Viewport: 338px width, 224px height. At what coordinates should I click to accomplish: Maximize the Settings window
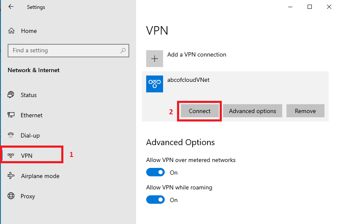pyautogui.click(x=310, y=7)
